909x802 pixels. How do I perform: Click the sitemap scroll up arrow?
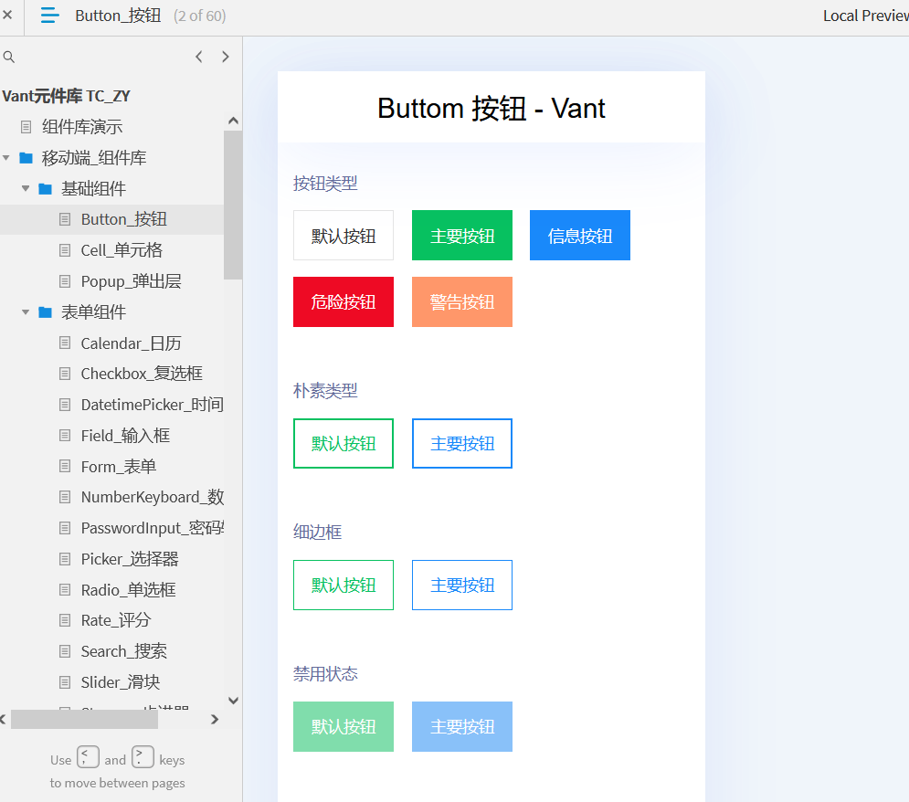coord(233,121)
